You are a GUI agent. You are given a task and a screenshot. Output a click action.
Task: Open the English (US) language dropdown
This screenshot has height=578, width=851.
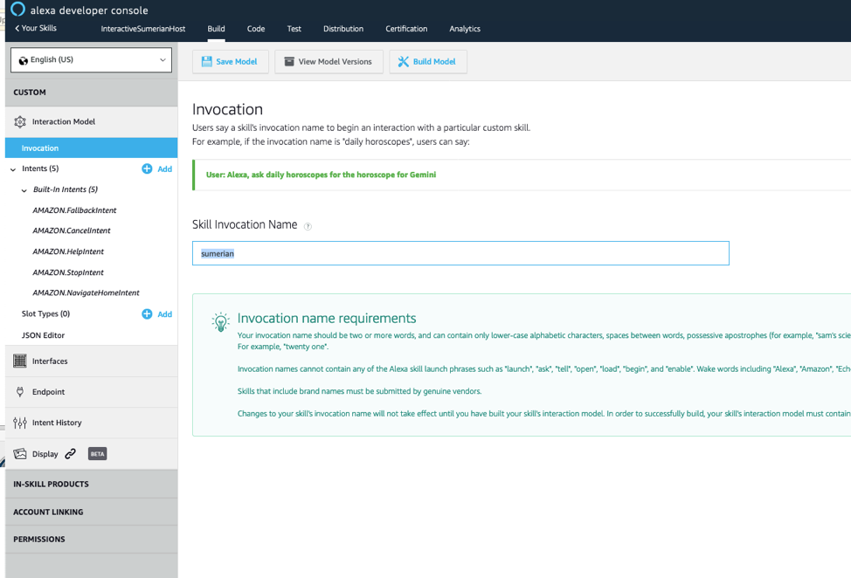(91, 59)
